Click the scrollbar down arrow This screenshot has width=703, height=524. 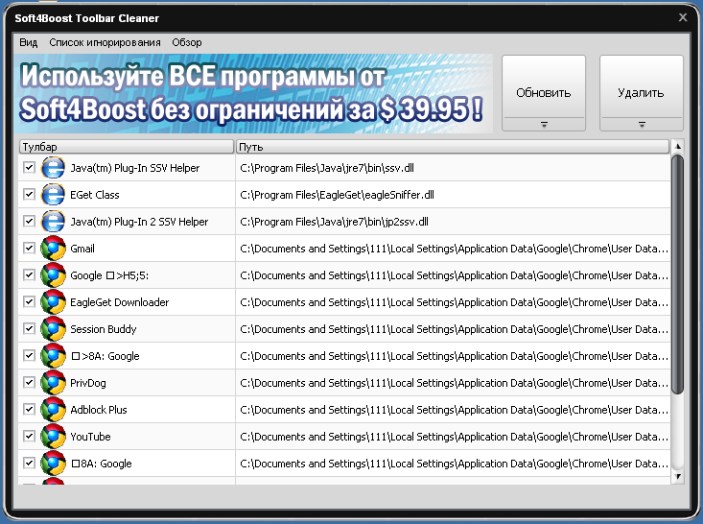[678, 476]
